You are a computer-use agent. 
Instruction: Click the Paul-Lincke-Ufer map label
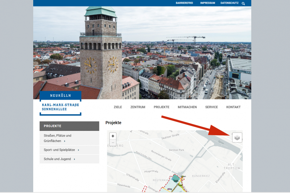pos(144,155)
